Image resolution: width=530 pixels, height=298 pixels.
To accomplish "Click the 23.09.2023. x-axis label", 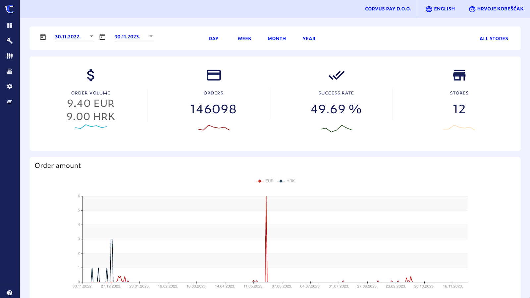I will (x=396, y=286).
